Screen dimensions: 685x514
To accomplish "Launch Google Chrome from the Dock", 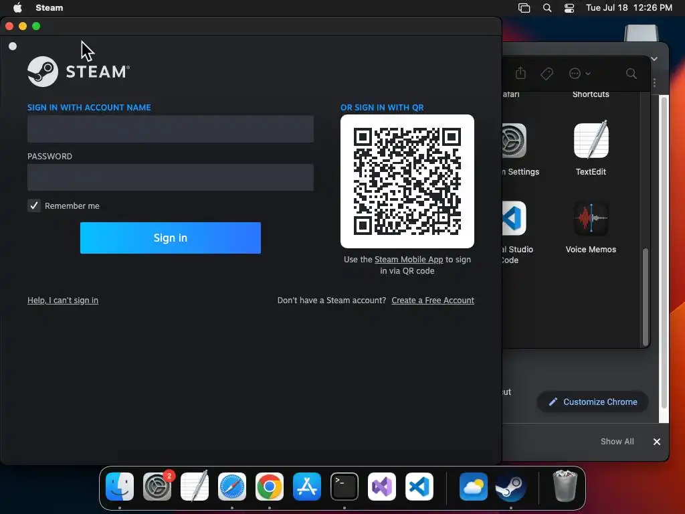I will (270, 487).
